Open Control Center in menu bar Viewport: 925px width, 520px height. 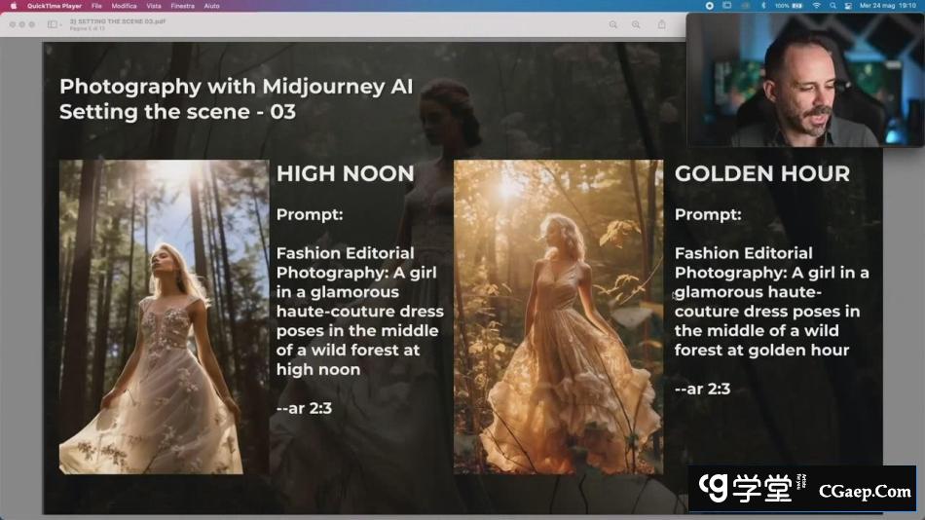point(850,6)
